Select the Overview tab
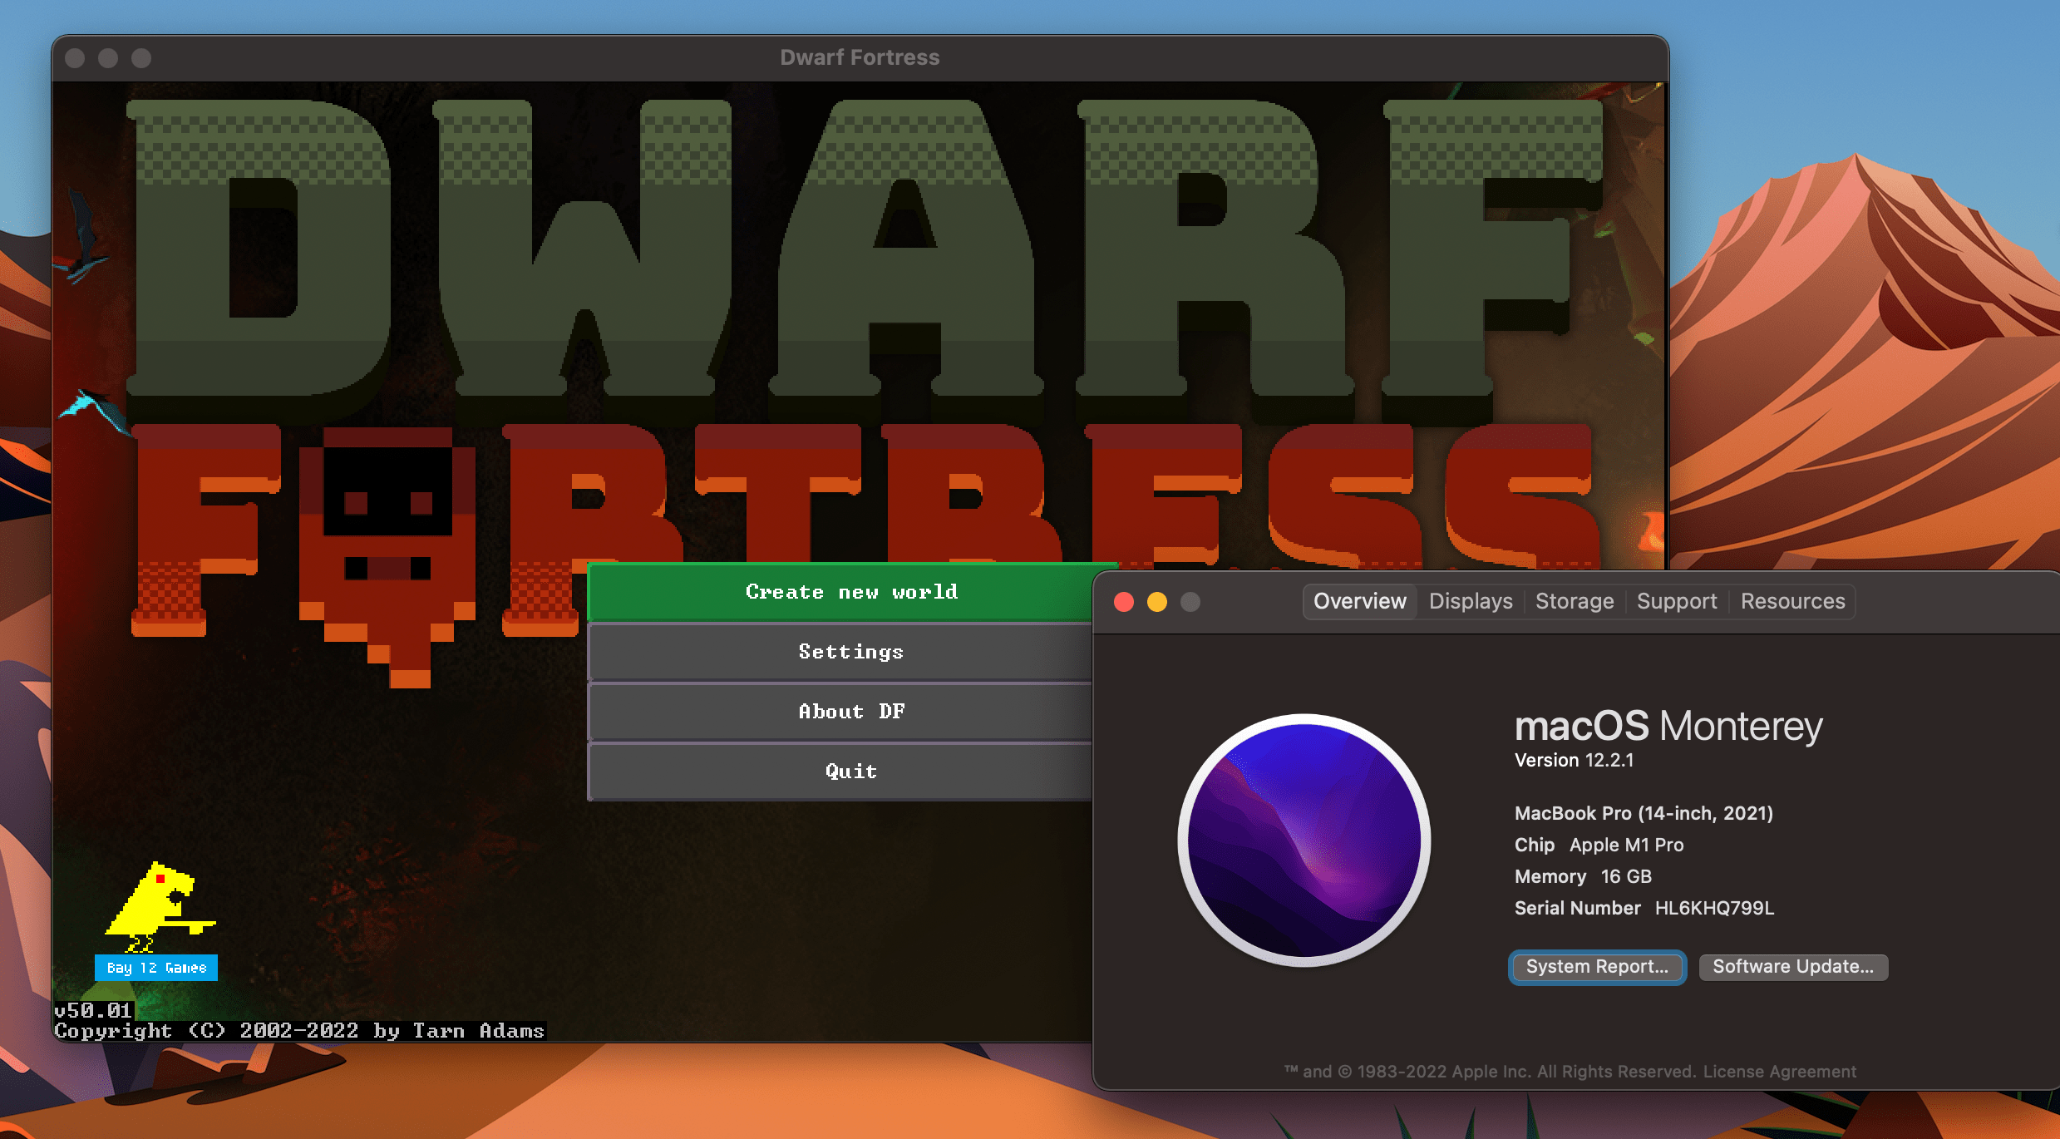Viewport: 2060px width, 1139px height. click(1359, 601)
